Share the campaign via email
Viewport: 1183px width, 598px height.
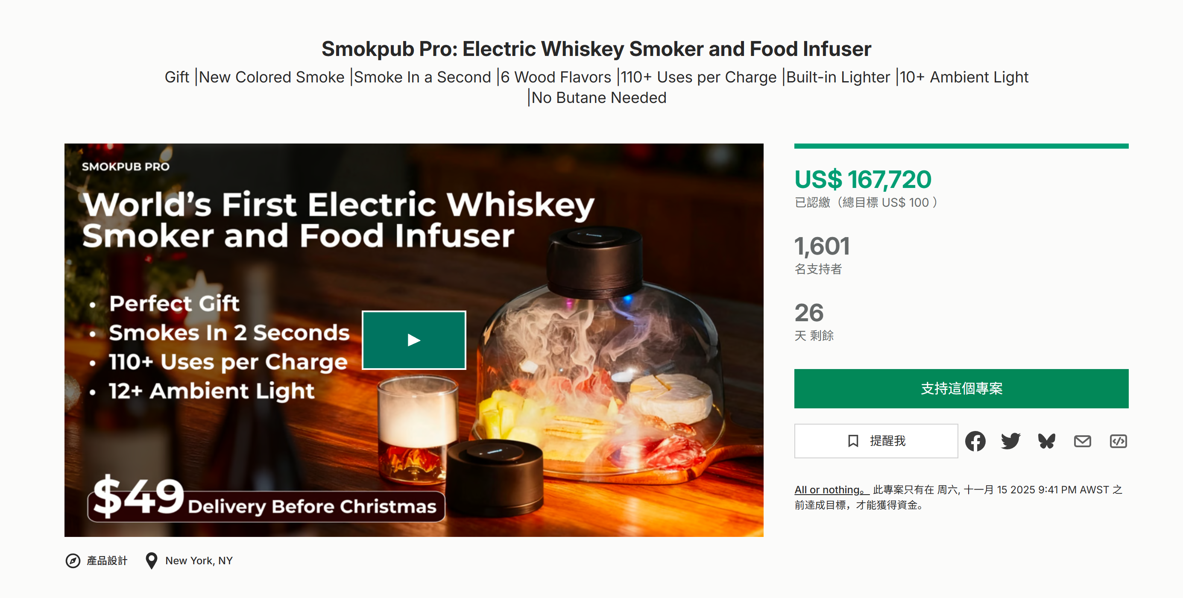pos(1083,441)
